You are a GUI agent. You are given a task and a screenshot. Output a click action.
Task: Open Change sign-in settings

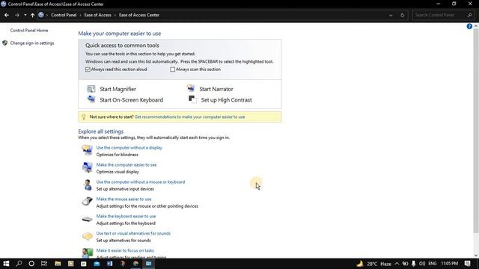[x=32, y=43]
